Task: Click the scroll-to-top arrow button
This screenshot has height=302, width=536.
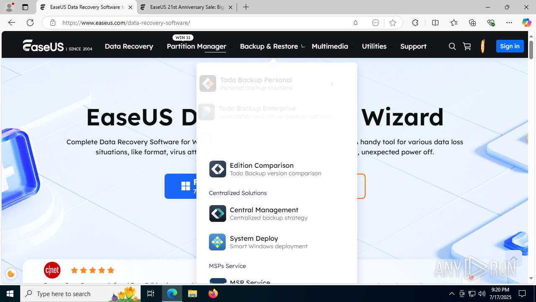Action: pyautogui.click(x=514, y=259)
